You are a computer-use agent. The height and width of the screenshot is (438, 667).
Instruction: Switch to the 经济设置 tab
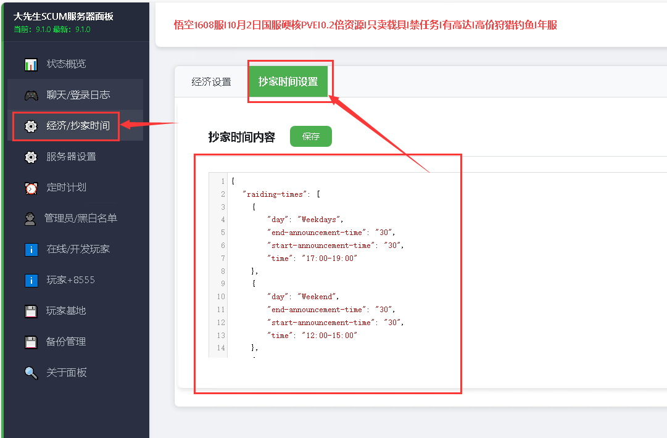[x=211, y=82]
